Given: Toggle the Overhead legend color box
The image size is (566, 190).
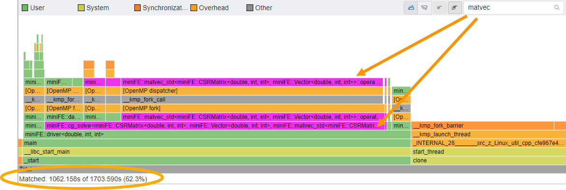Looking at the screenshot, I should 194,8.
